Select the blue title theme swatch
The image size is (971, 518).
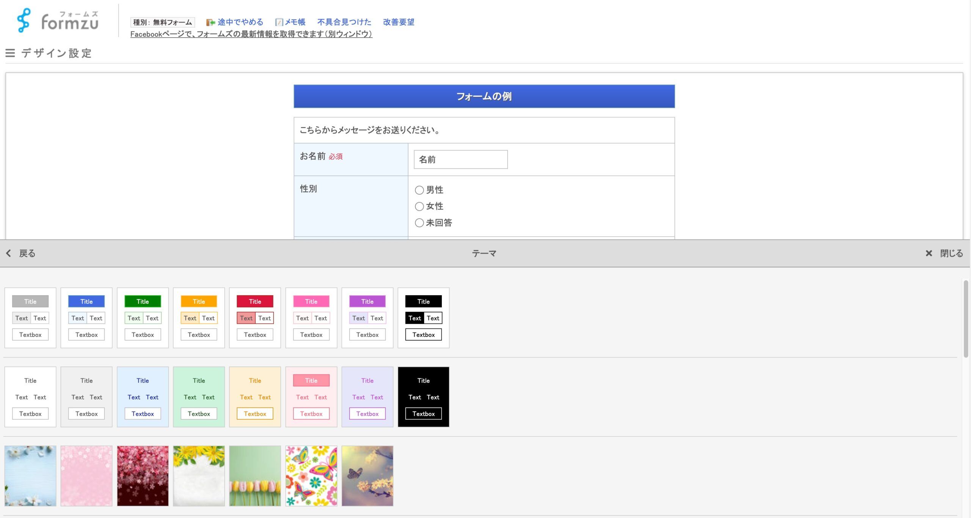(x=86, y=318)
